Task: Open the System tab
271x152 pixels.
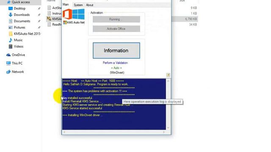Action: click(78, 5)
